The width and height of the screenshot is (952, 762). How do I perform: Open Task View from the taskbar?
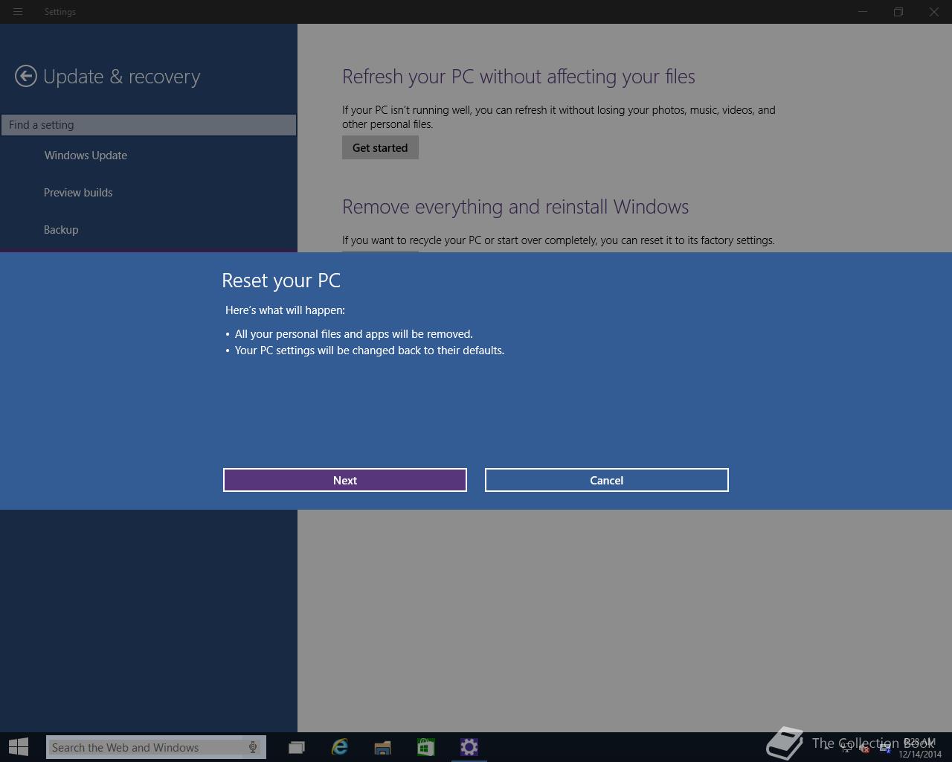(x=297, y=747)
